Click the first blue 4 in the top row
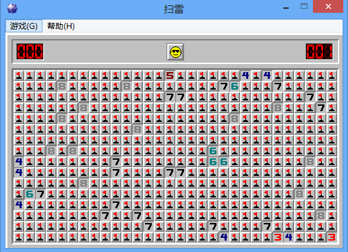Screen dimensions: 348x252 245,75
